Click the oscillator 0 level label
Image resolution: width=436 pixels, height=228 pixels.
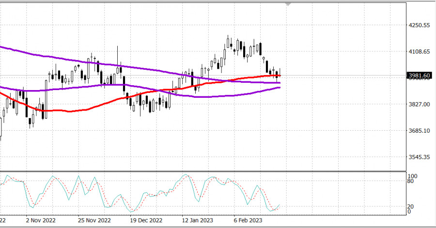[409, 212]
